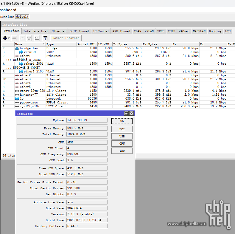This screenshot has width=235, height=234.
Task: Click the Enable checkmark icon
Action: (x=22, y=38)
